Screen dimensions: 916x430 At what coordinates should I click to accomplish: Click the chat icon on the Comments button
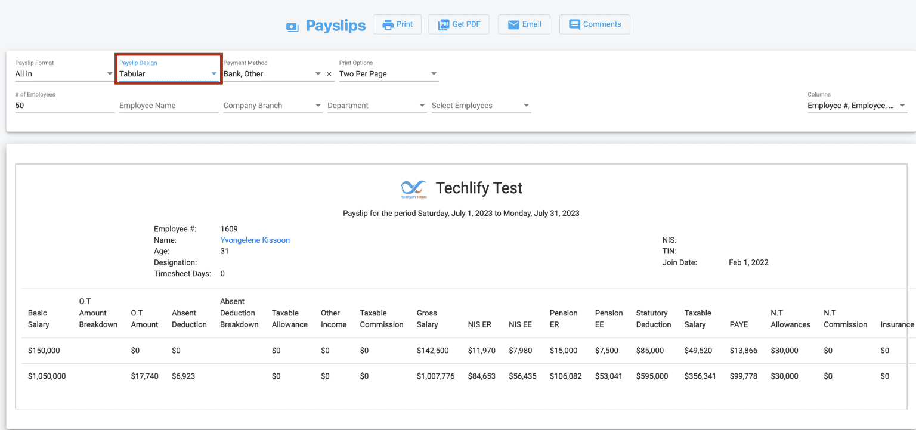click(x=574, y=24)
